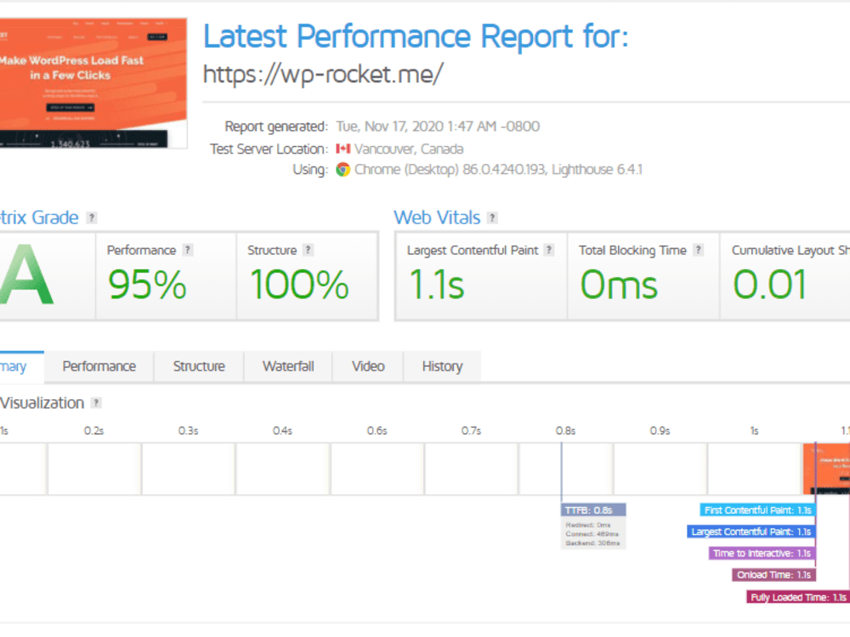This screenshot has height=637, width=850.
Task: Switch to the Summary tab
Action: coord(22,367)
